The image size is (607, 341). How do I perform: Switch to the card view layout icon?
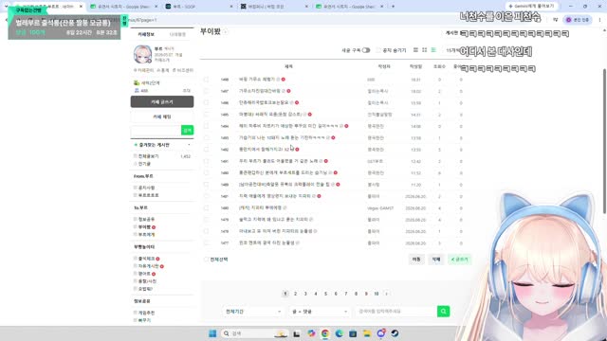(415, 50)
